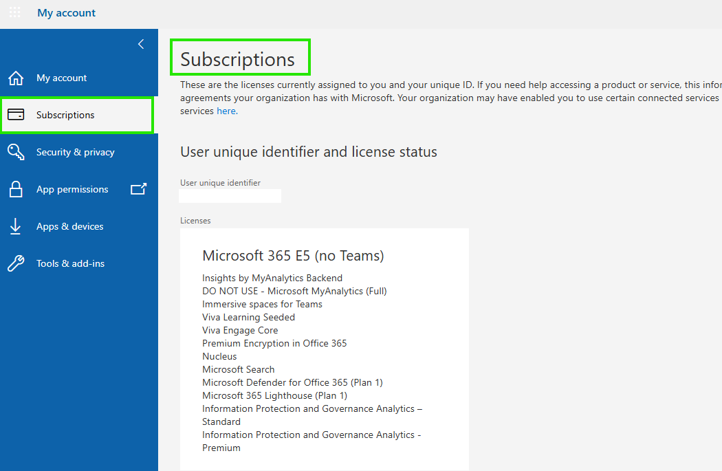Follow the 'here' link about connected services

point(227,111)
